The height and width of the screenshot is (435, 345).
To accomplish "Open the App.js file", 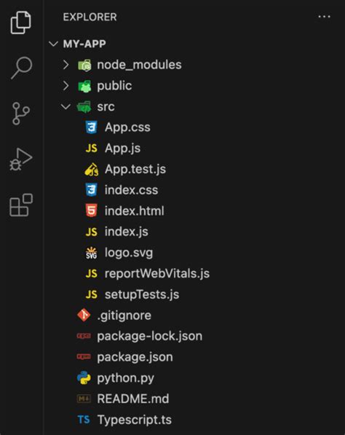I will click(122, 149).
